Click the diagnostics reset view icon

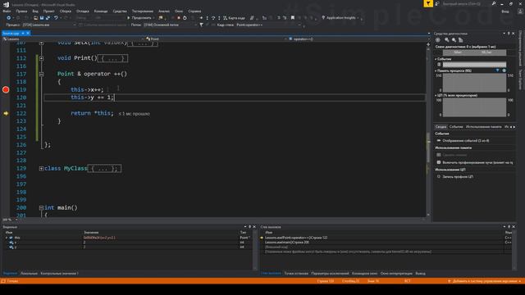click(461, 40)
